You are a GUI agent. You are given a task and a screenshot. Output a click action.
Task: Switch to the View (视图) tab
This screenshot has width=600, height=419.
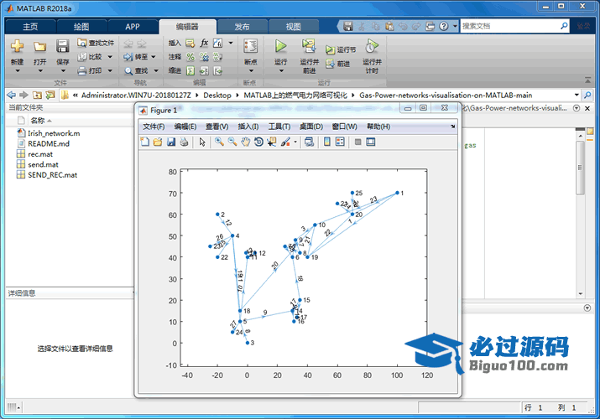click(293, 26)
